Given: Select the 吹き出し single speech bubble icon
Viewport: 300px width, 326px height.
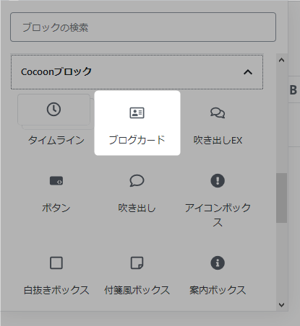Looking at the screenshot, I should pyautogui.click(x=137, y=181).
